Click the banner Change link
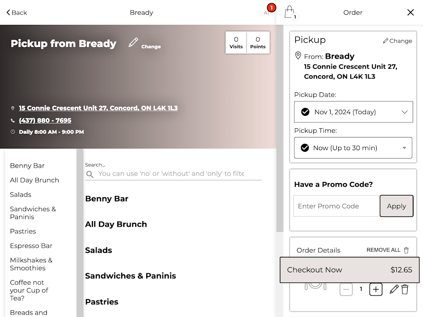The width and height of the screenshot is (423, 317). pyautogui.click(x=151, y=47)
